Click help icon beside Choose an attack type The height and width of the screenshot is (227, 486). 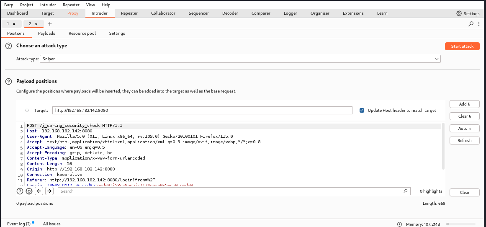pos(8,46)
